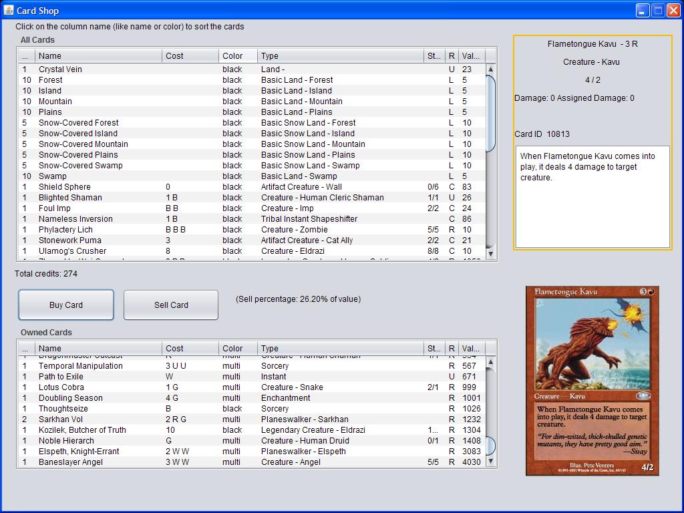
Task: Sort All Cards by Name column
Action: tap(99, 56)
